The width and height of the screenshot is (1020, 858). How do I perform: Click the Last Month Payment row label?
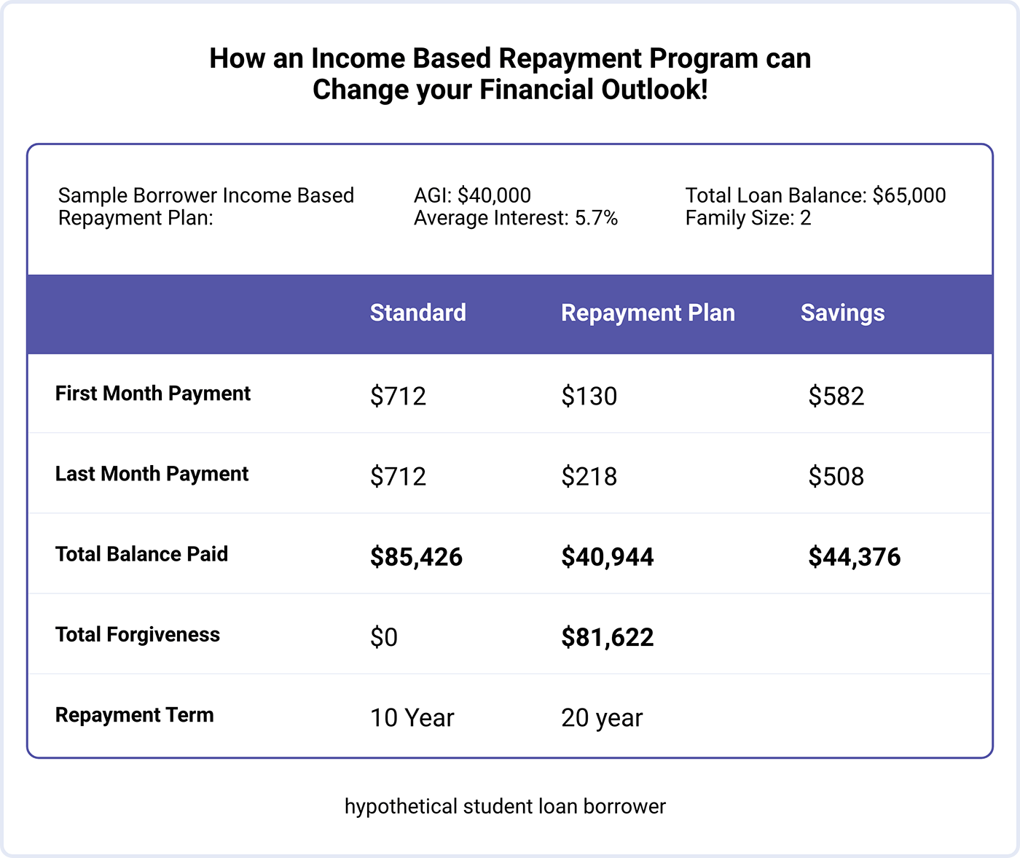click(152, 474)
